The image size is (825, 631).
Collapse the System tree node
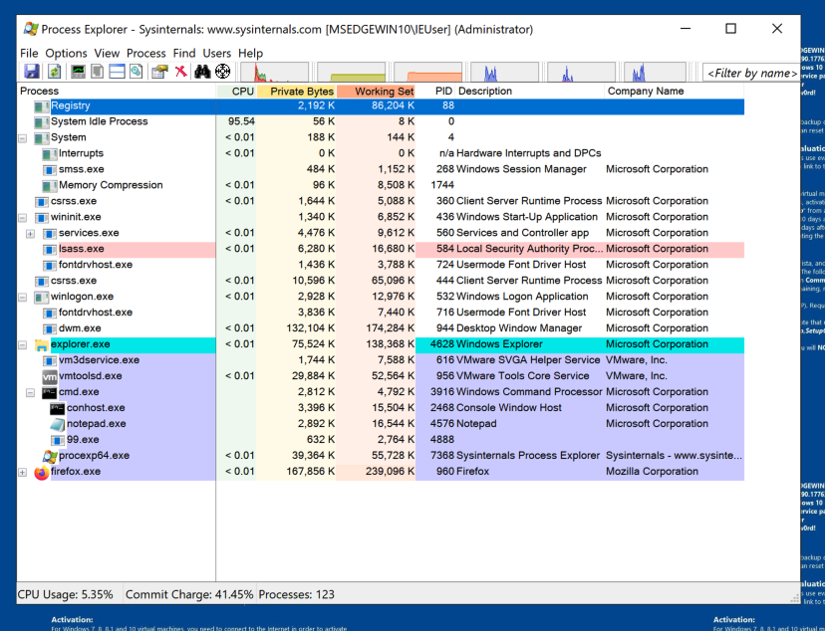(22, 137)
